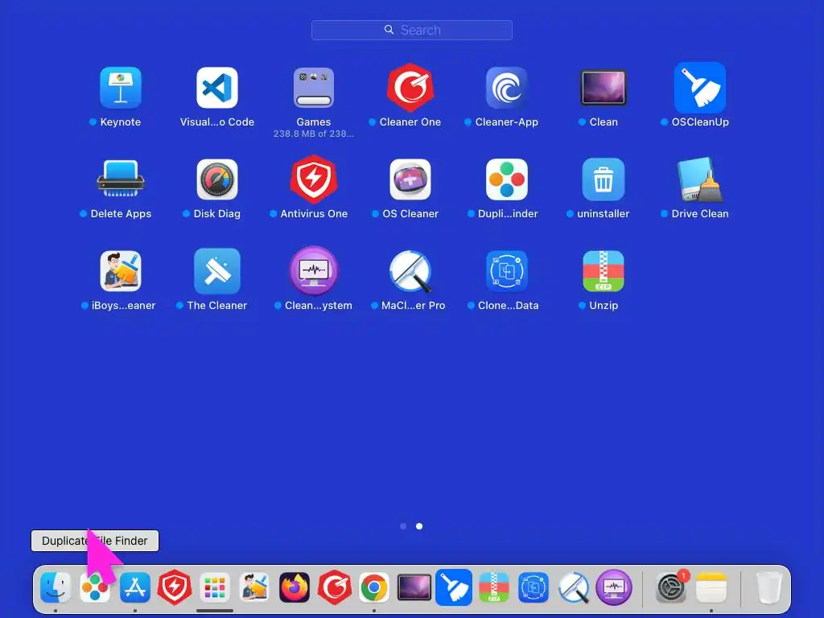Screen dimensions: 824x618
Task: Open Clean system monitor icon in Dock
Action: (x=613, y=587)
